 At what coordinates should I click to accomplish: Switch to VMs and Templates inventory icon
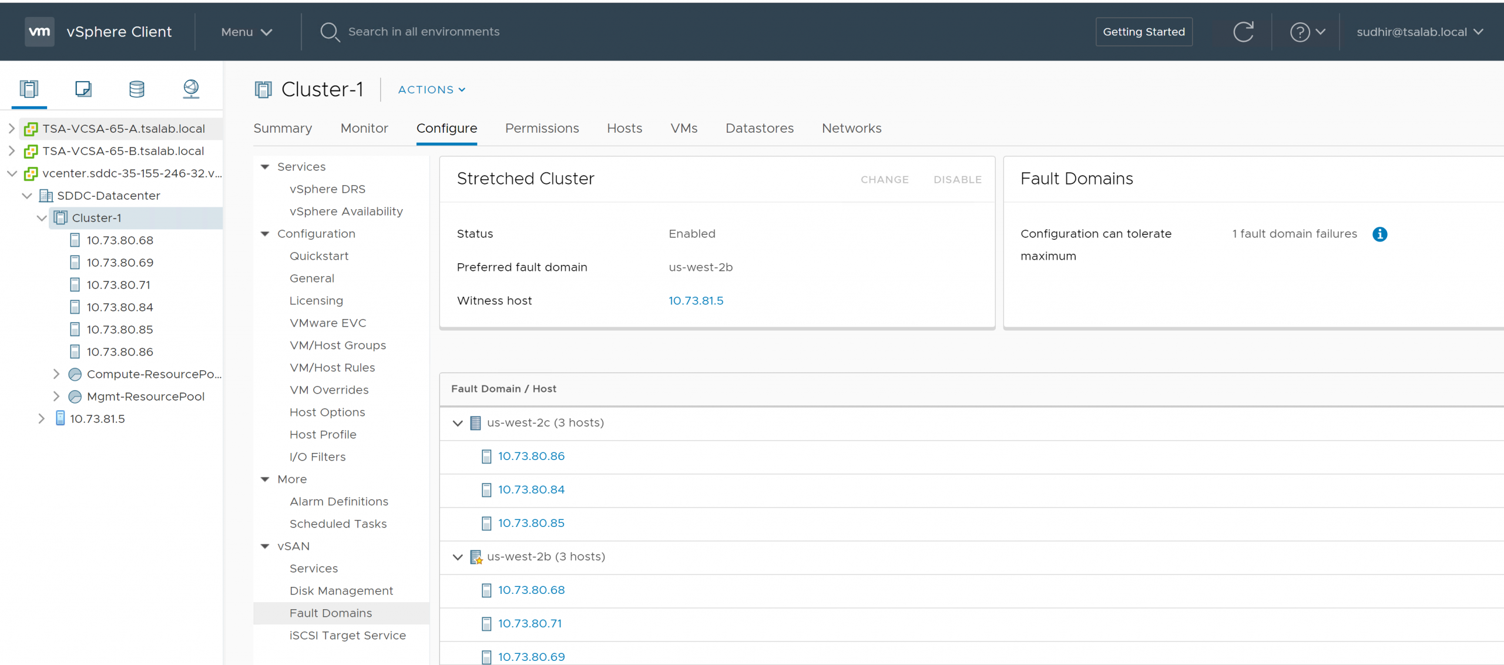[x=83, y=89]
